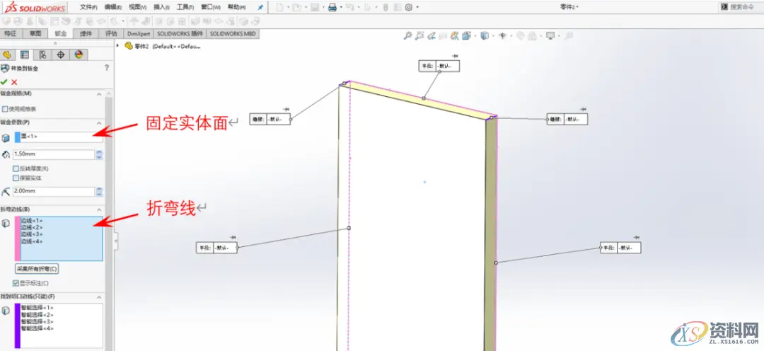The height and width of the screenshot is (351, 764).
Task: Open the 视图(V) menu
Action: point(138,7)
